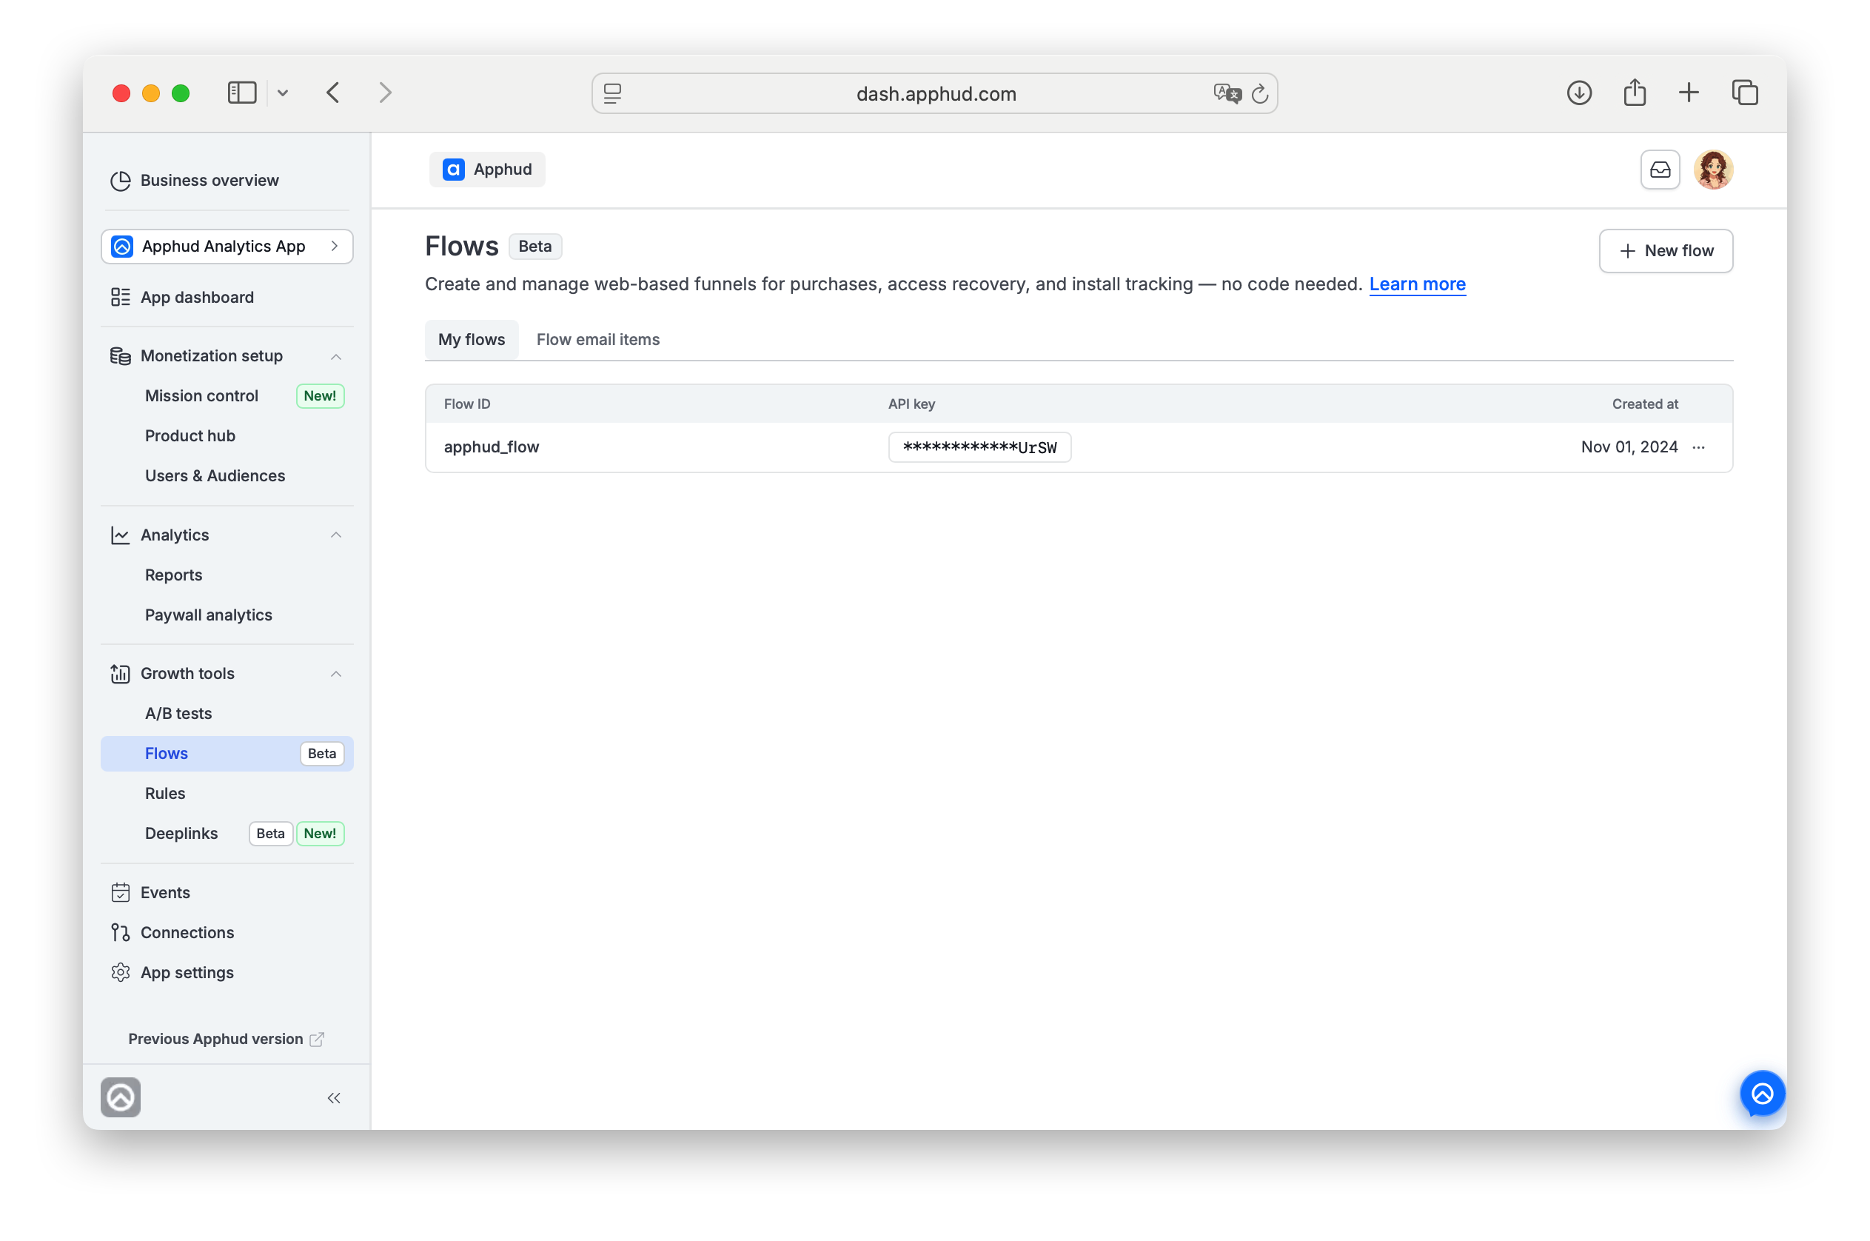Switch to the My flows tab
This screenshot has width=1870, height=1241.
pos(472,340)
